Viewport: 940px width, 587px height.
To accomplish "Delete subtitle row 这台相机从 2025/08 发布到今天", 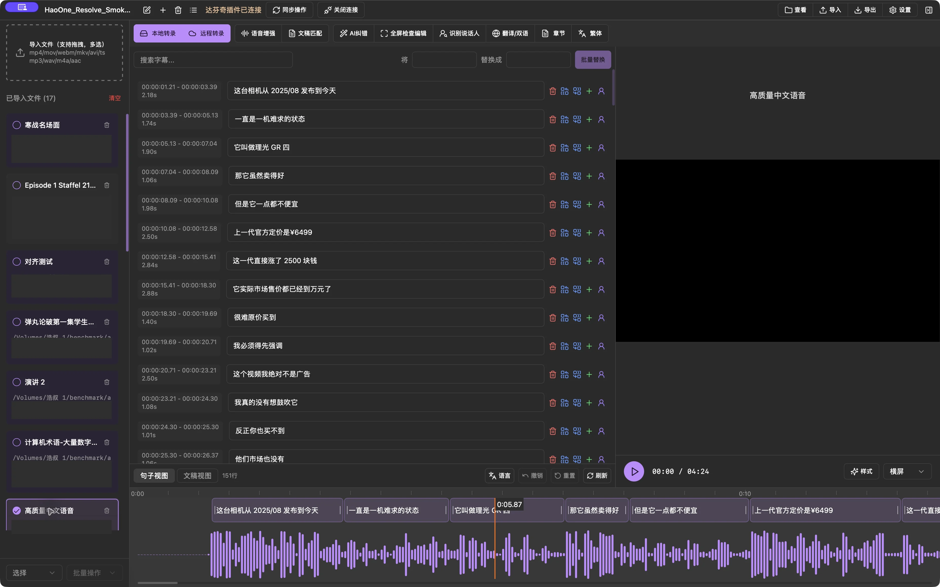I will (553, 91).
